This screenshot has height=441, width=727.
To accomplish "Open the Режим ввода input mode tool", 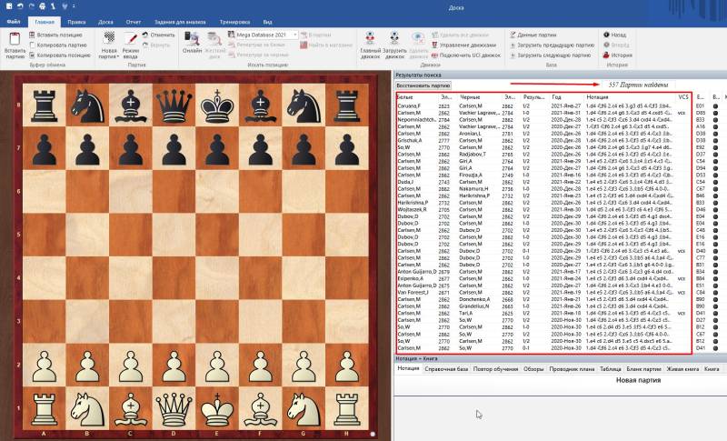I will 131,39.
